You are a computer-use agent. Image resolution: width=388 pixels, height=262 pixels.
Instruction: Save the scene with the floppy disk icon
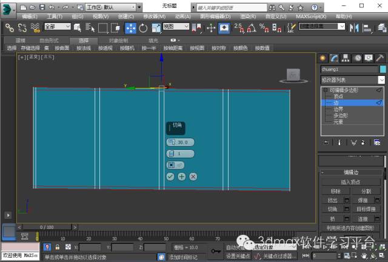pos(42,7)
